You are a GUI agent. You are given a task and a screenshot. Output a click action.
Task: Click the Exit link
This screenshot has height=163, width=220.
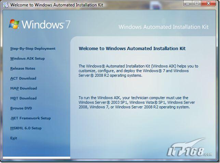click(x=14, y=138)
